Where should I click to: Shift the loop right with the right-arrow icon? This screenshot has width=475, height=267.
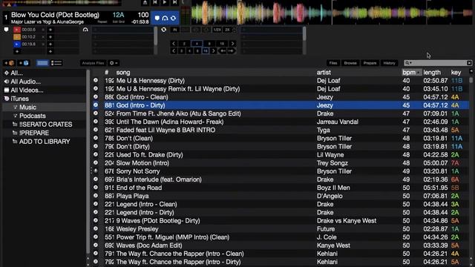point(231,51)
